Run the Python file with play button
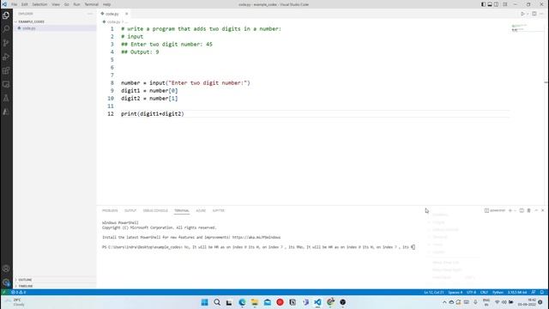Screen dimensions: 549x309 (522, 14)
